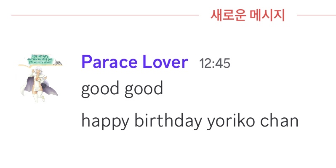Click the red 새로운 메시지 label
This screenshot has width=336, height=168.
click(248, 16)
